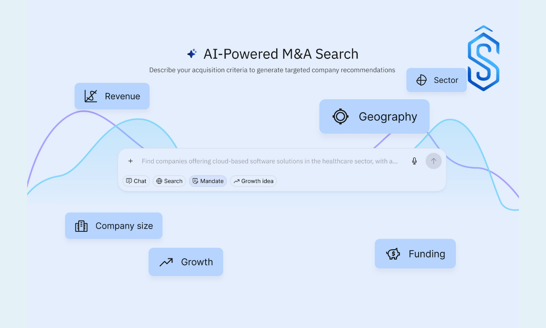Enable Mandate mode
This screenshot has width=546, height=328.
[207, 181]
